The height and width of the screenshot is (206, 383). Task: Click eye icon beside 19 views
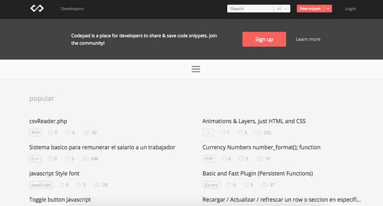(x=259, y=159)
